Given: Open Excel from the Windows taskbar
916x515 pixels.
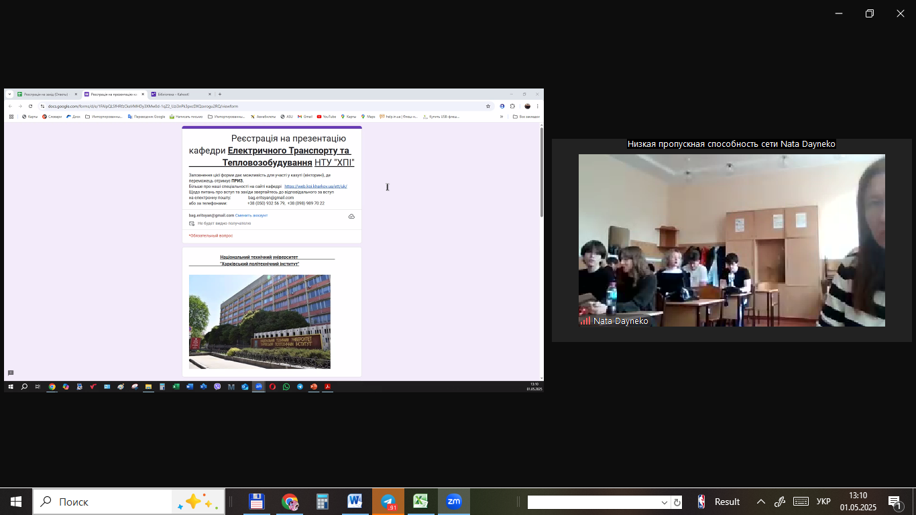Looking at the screenshot, I should [420, 502].
